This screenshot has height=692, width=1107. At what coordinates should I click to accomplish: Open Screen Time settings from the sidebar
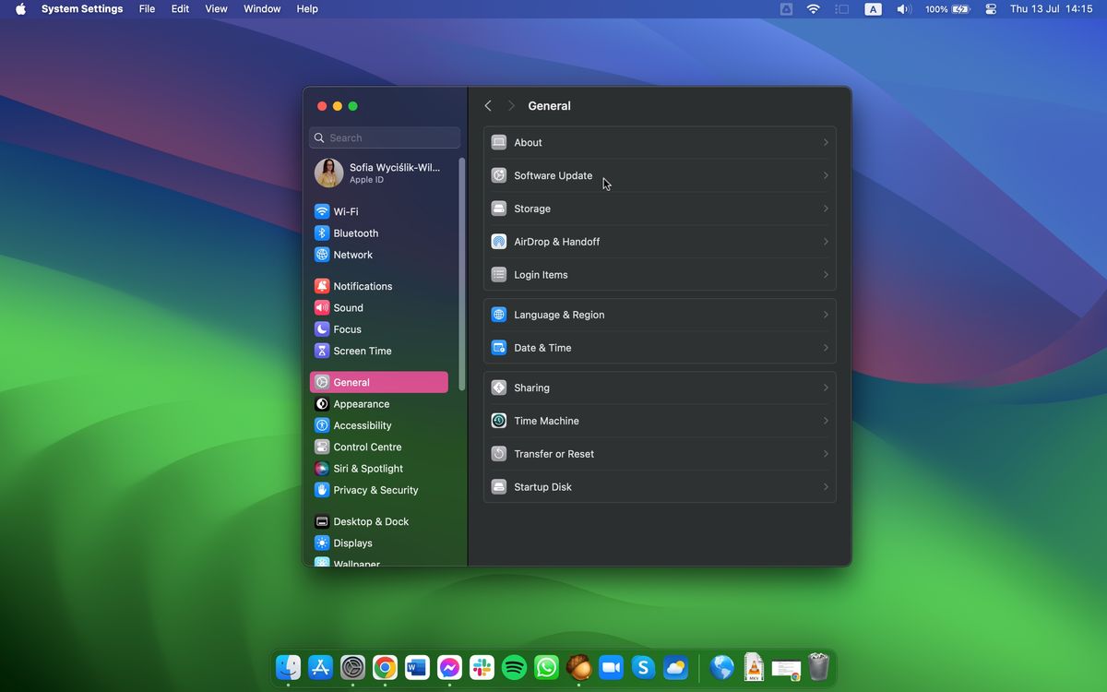click(322, 351)
